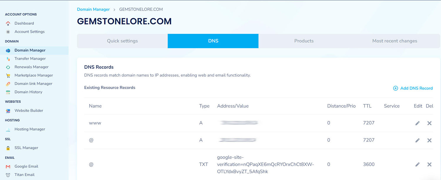
Task: Select the DNS tab
Action: point(213,41)
